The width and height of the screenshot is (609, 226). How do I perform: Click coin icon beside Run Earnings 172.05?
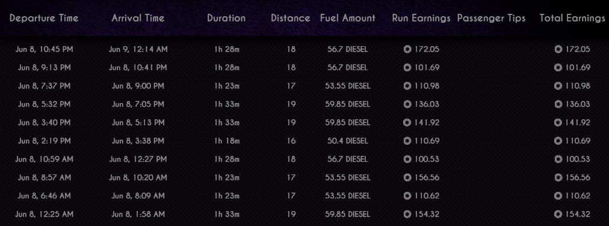[x=407, y=49]
